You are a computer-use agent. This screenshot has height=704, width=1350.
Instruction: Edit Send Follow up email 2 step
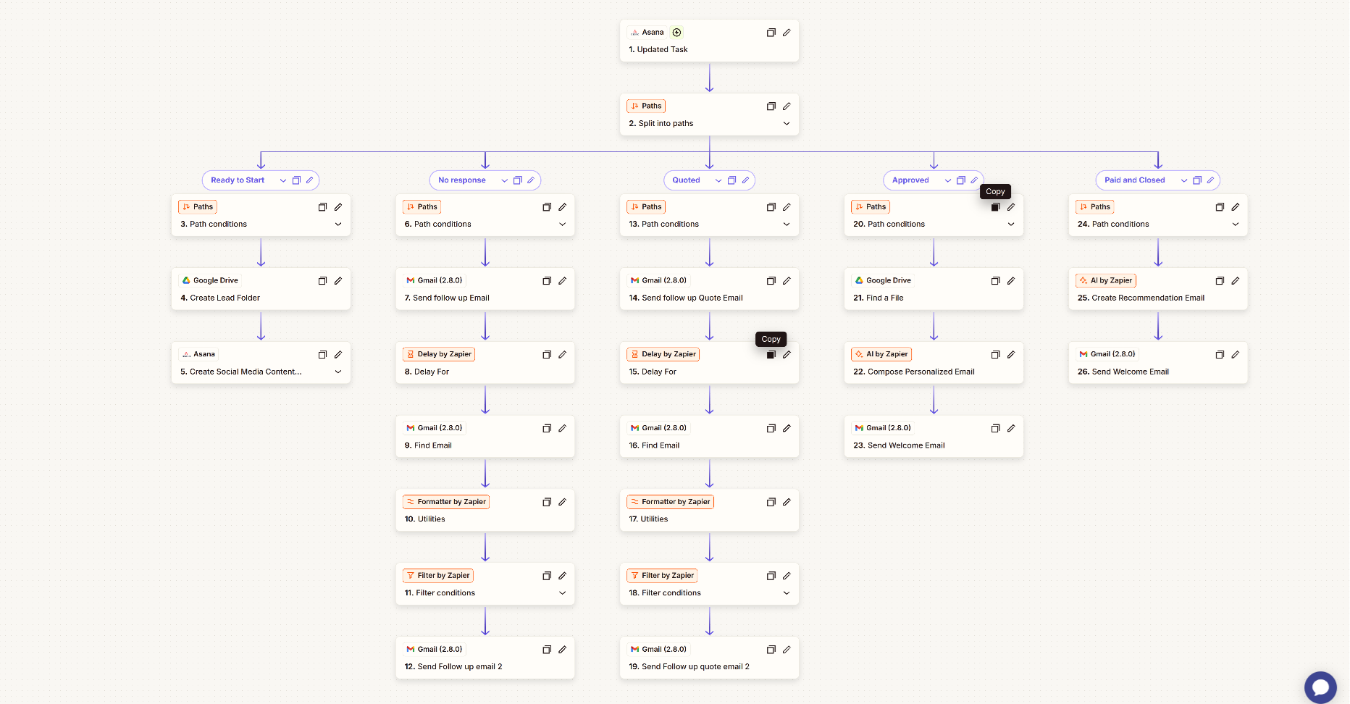pos(563,650)
